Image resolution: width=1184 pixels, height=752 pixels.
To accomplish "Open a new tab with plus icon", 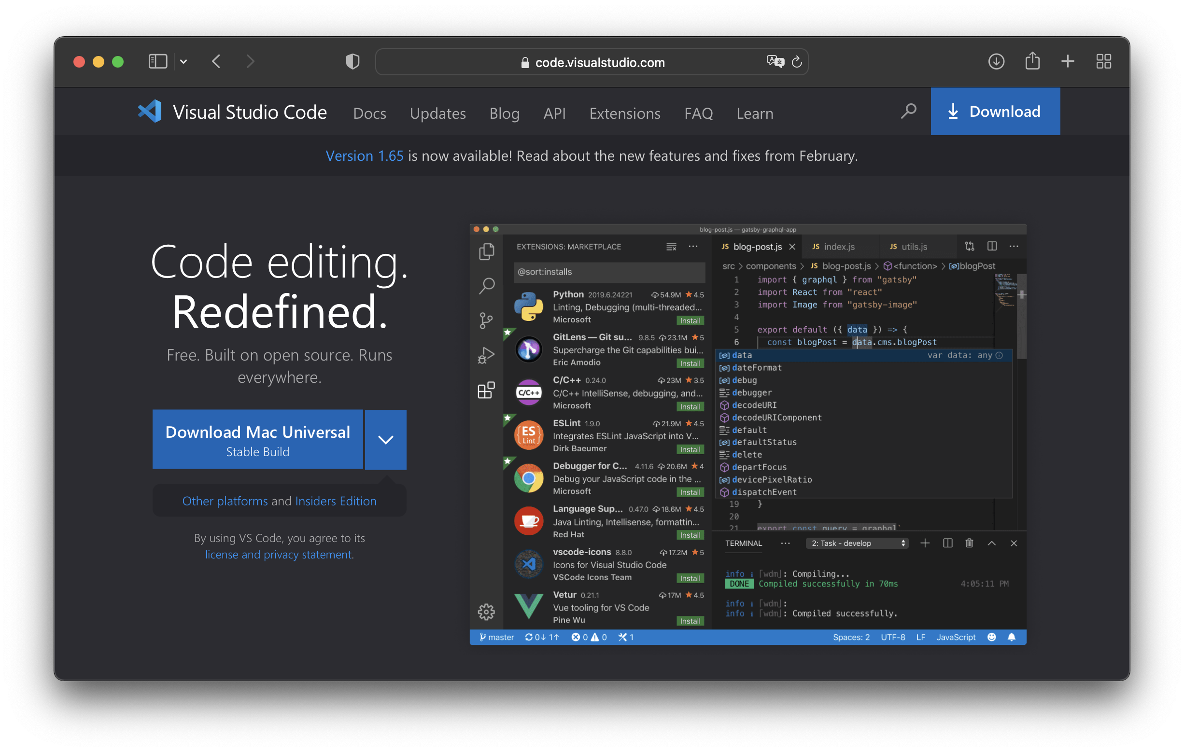I will coord(1068,61).
